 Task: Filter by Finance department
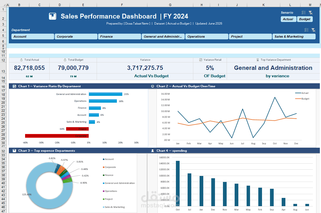119,36
